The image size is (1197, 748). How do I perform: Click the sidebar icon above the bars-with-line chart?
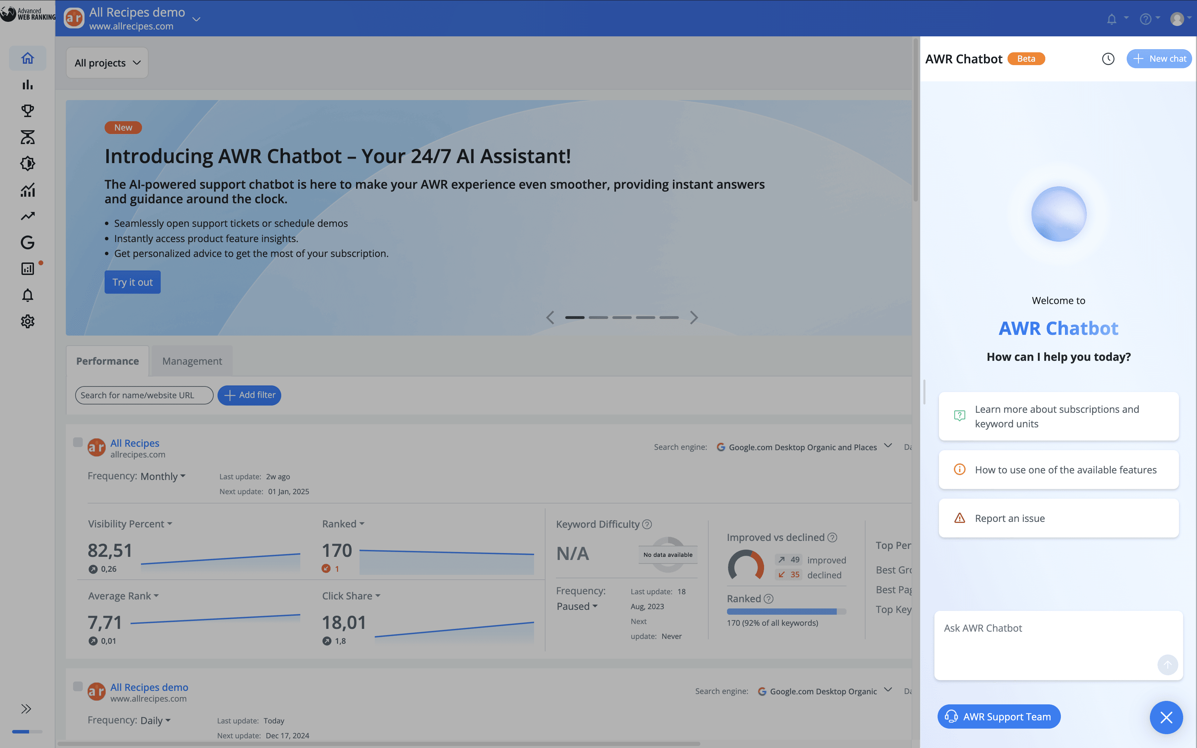click(x=28, y=163)
